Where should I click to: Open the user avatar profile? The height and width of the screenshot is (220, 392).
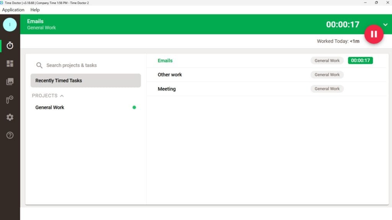(x=10, y=24)
